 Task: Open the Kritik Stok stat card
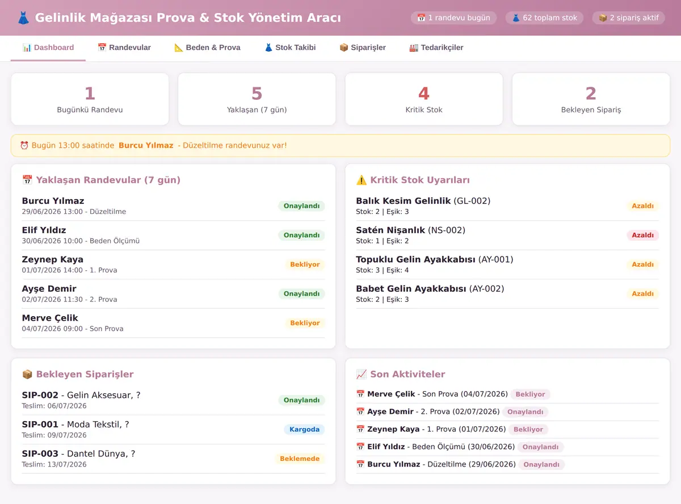pyautogui.click(x=424, y=99)
